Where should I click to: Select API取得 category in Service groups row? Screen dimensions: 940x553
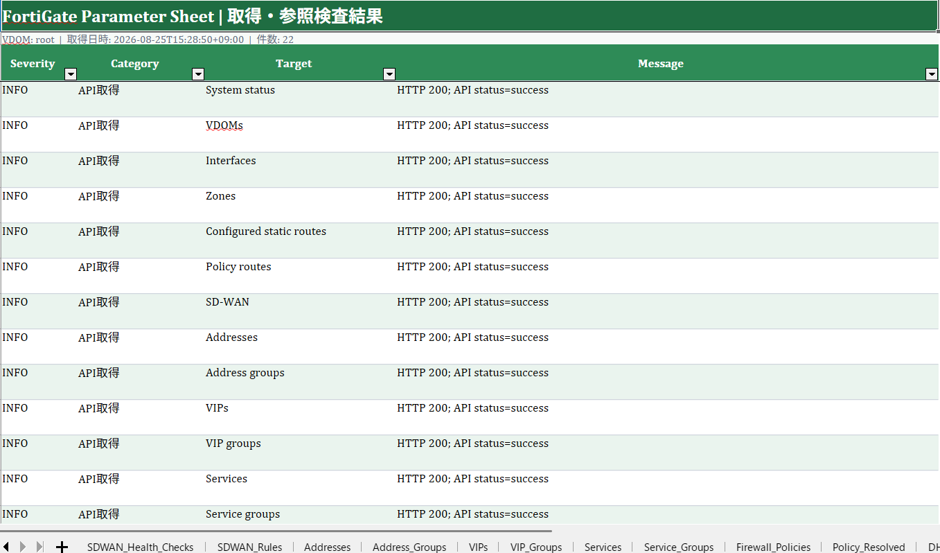point(141,515)
